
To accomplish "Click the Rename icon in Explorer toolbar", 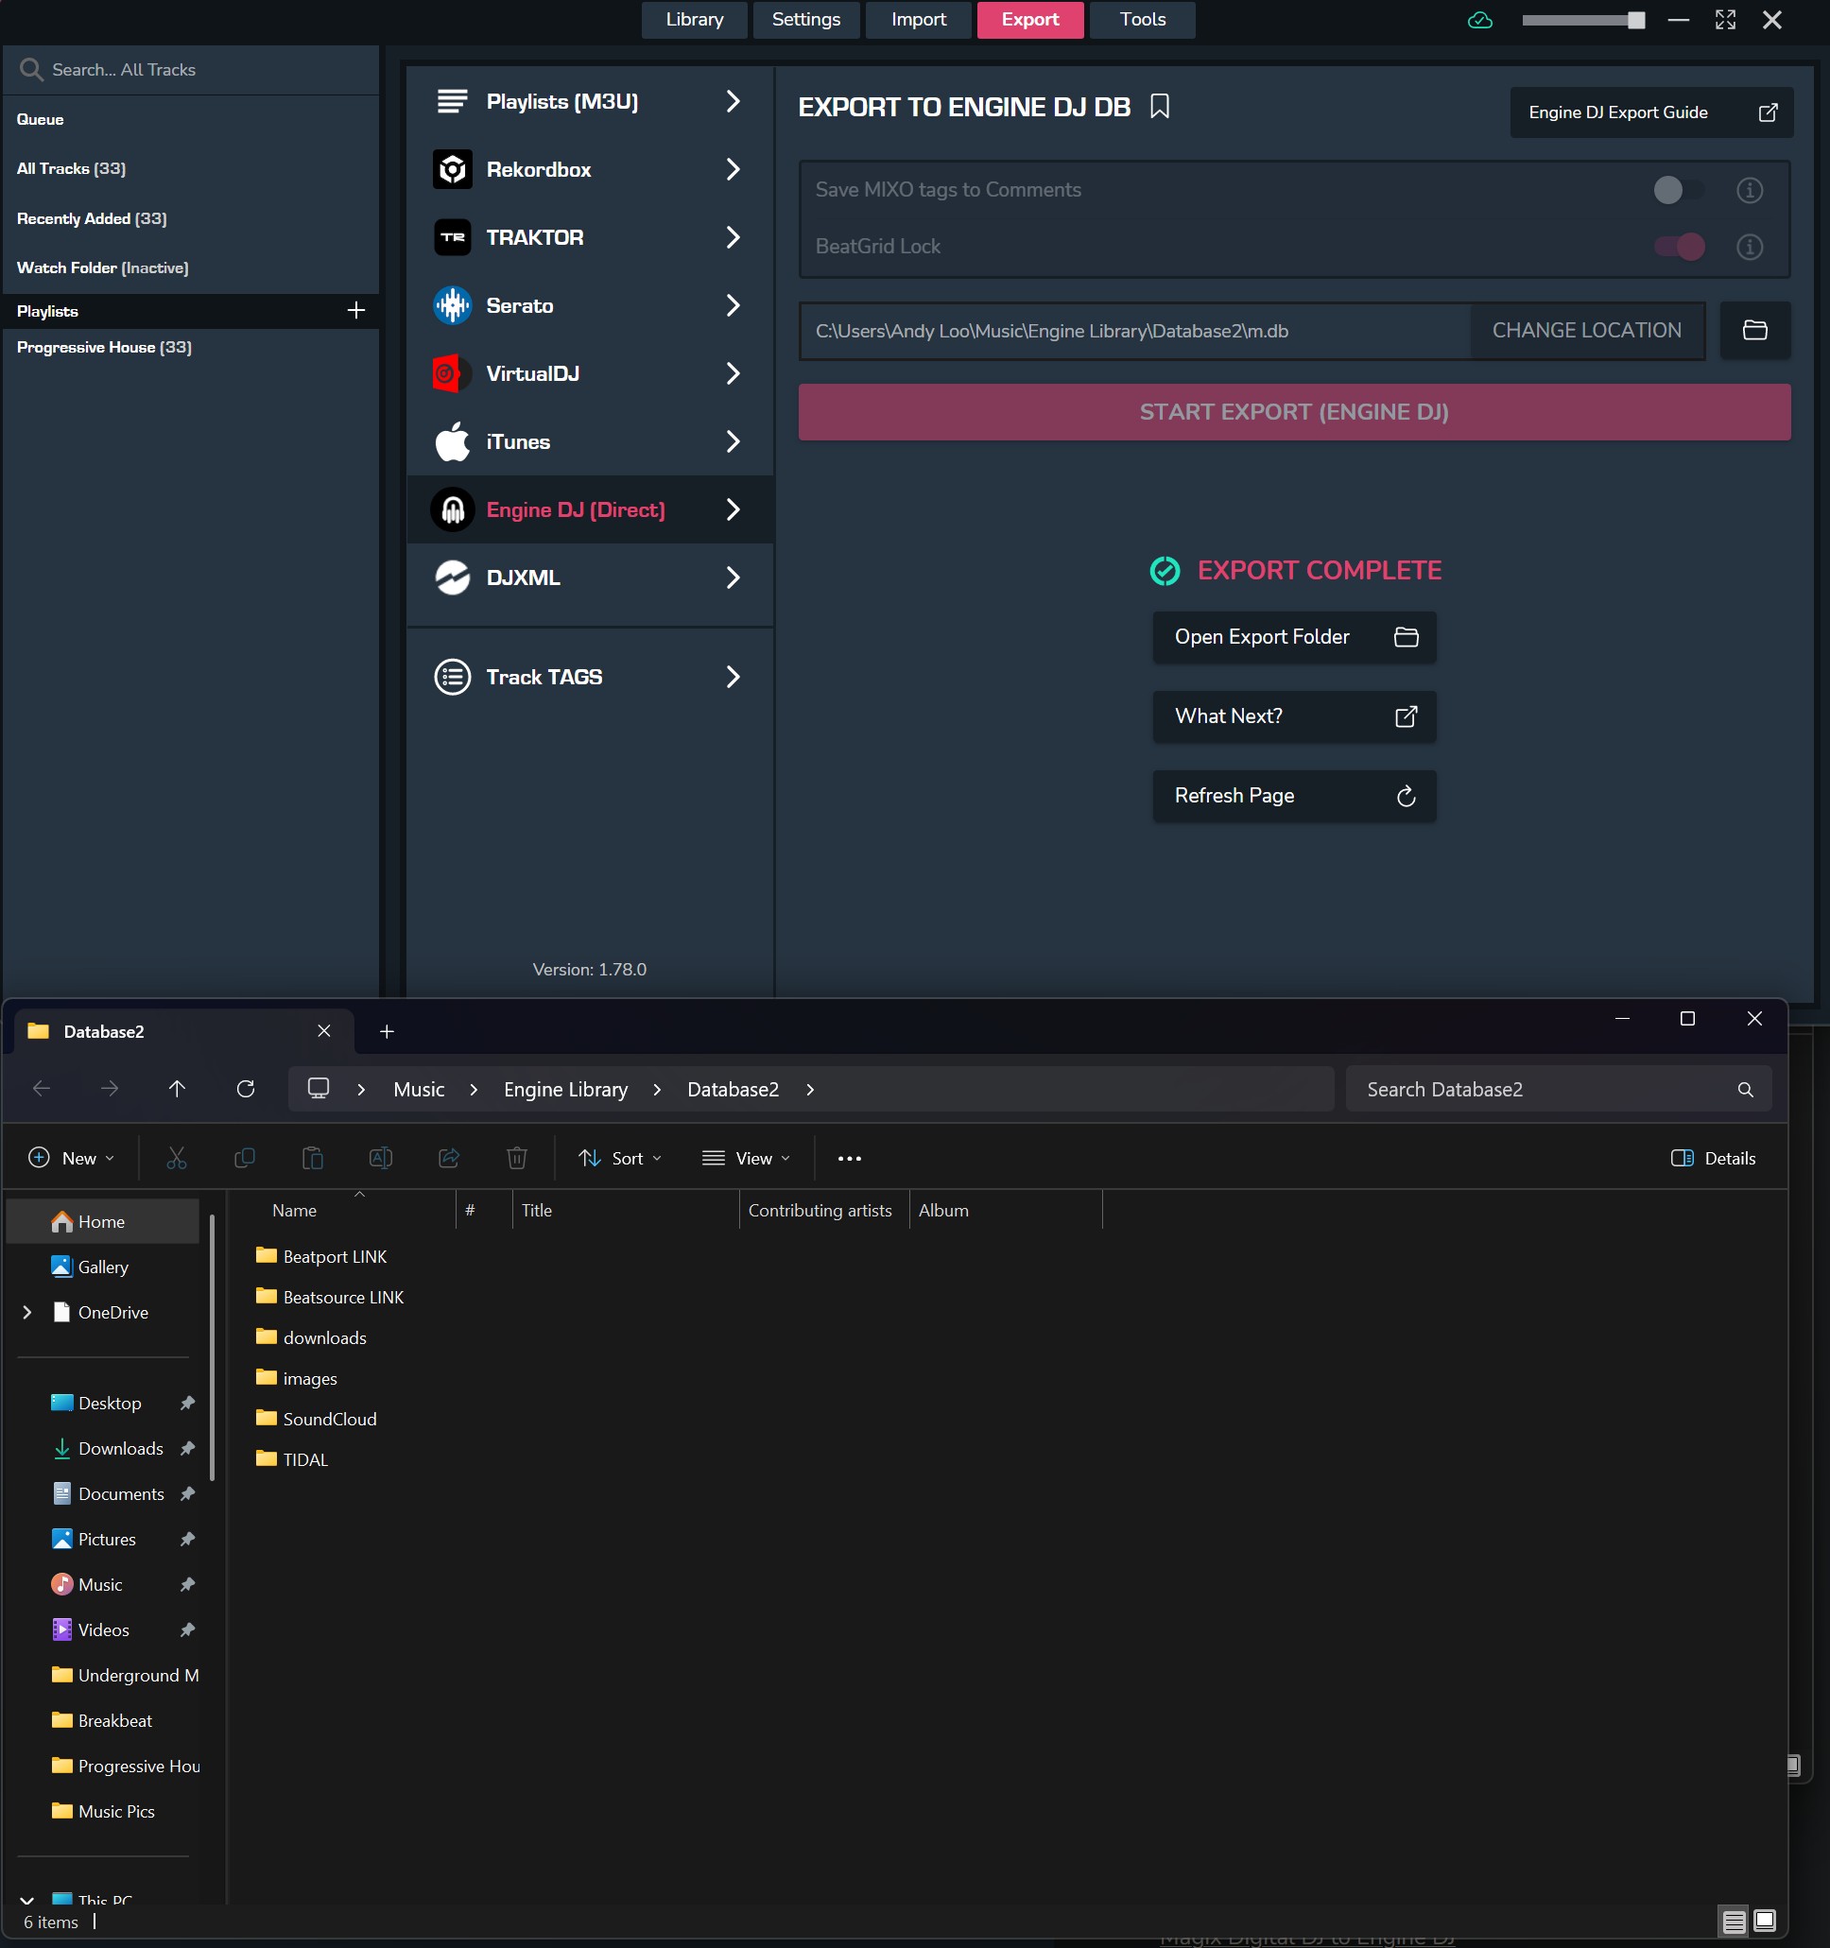I will (380, 1158).
